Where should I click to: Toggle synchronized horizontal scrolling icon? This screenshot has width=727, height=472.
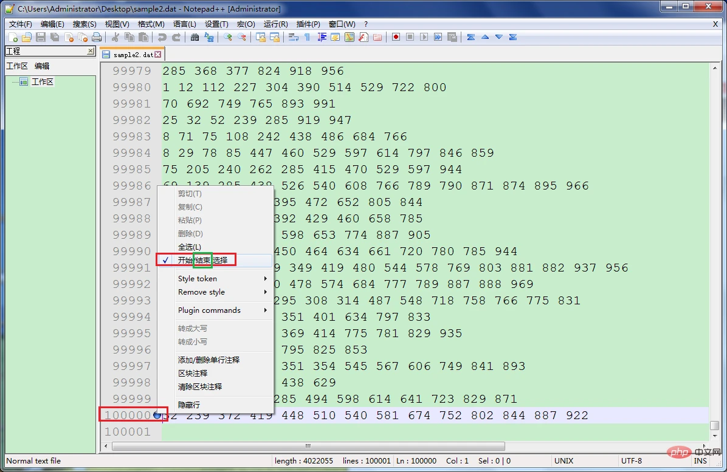tap(275, 37)
